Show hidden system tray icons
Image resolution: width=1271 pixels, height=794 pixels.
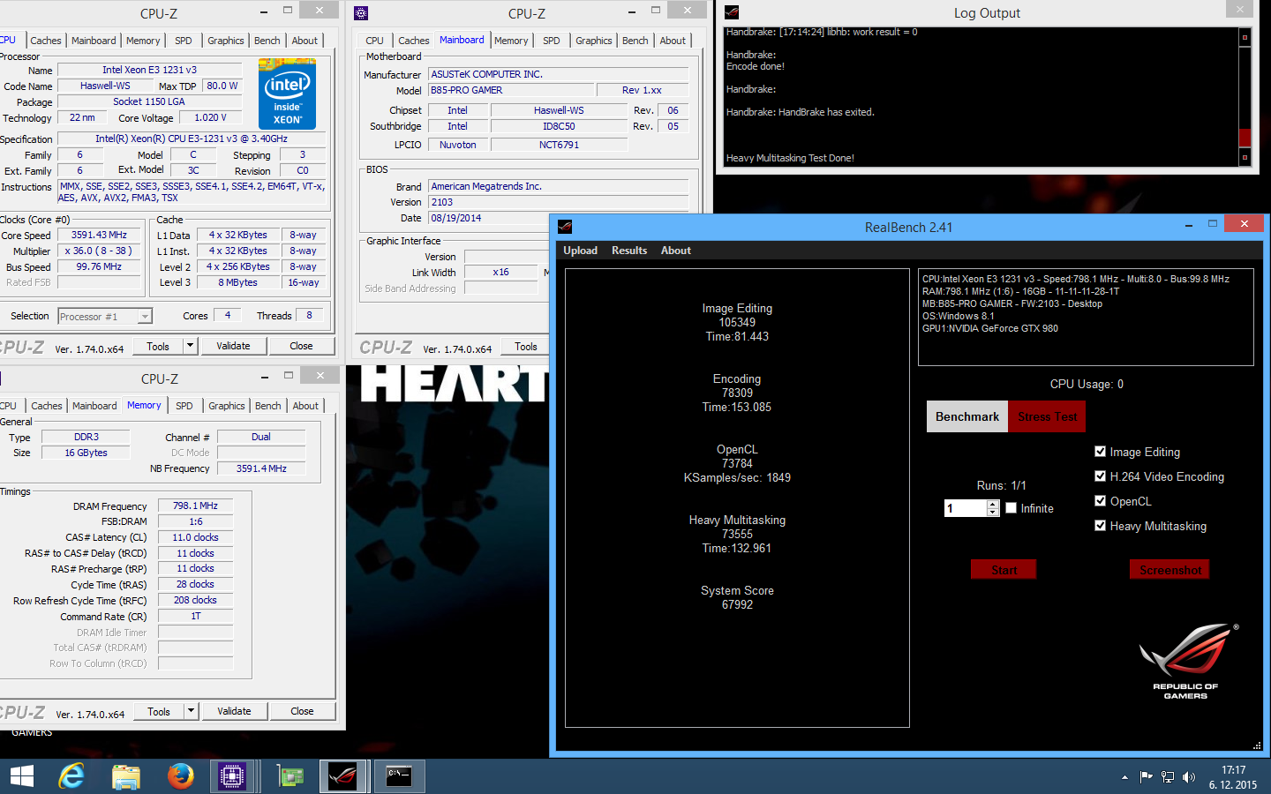(x=1124, y=777)
